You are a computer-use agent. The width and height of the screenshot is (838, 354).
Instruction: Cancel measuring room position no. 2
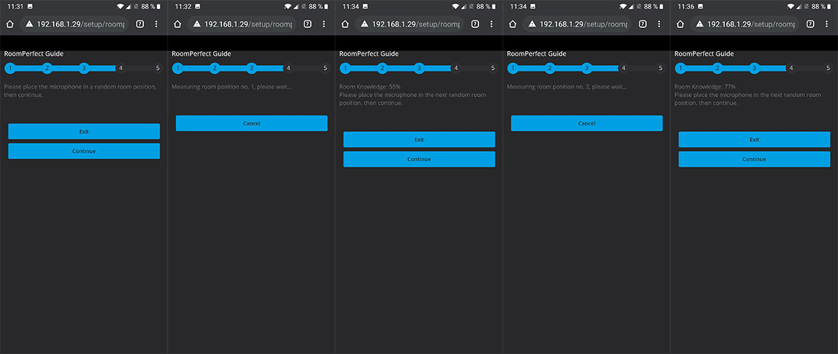click(x=587, y=123)
